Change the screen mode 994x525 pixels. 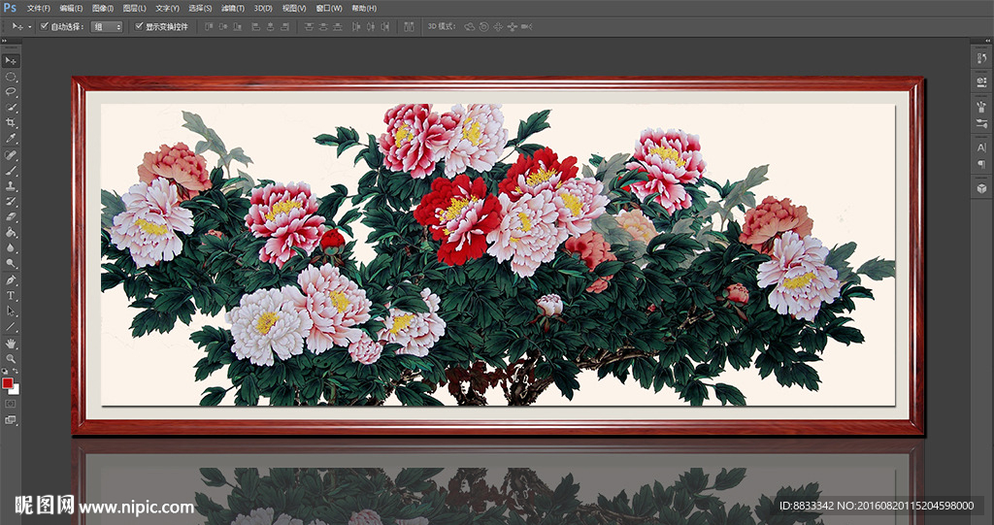pos(11,420)
